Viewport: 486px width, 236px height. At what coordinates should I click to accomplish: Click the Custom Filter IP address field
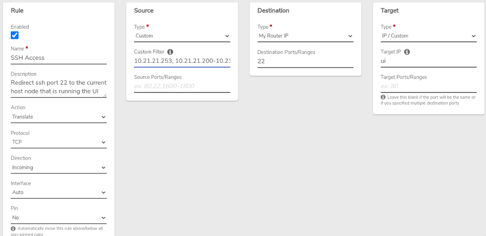coord(182,61)
